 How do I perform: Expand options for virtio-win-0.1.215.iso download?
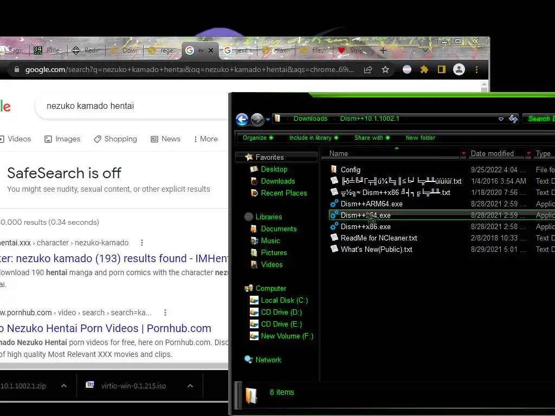click(x=190, y=386)
